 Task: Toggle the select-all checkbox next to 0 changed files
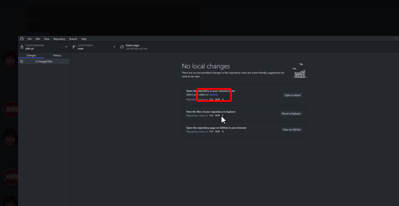click(22, 62)
